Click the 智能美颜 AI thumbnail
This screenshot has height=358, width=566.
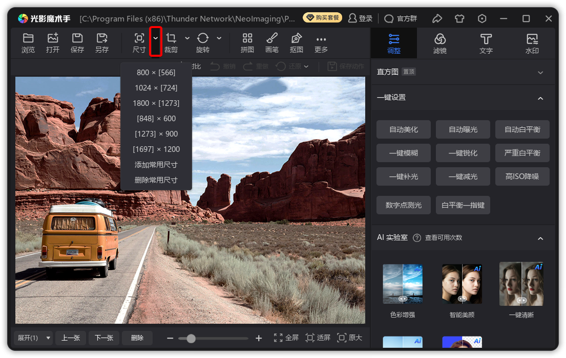click(x=462, y=284)
